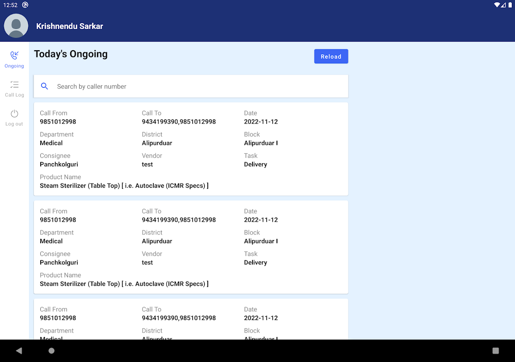Tap the search magnifier icon
The height and width of the screenshot is (362, 515).
(x=44, y=86)
